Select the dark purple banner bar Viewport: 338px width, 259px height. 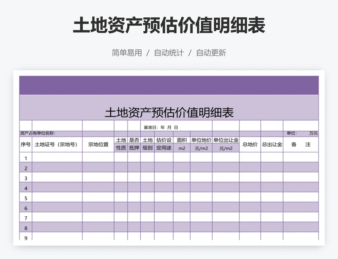tap(169, 85)
